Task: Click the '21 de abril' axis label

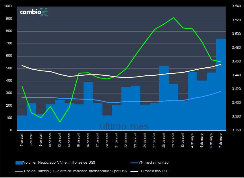Action: [x=116, y=140]
